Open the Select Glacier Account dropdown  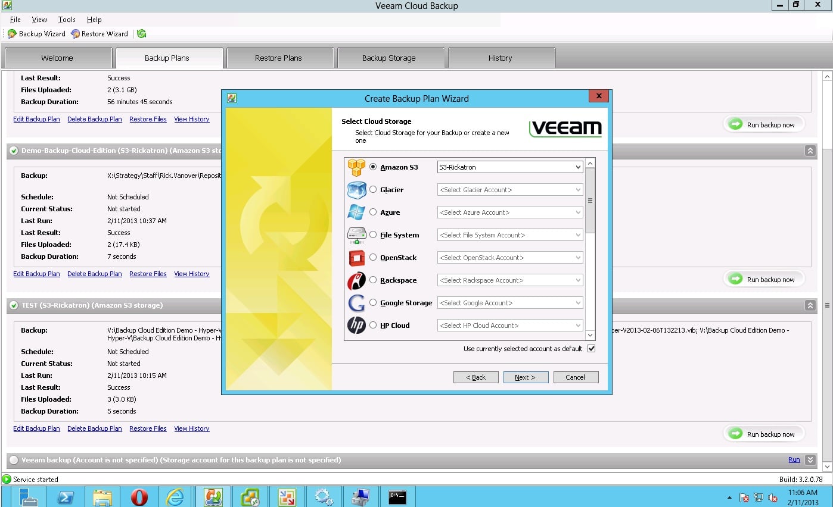coord(510,190)
